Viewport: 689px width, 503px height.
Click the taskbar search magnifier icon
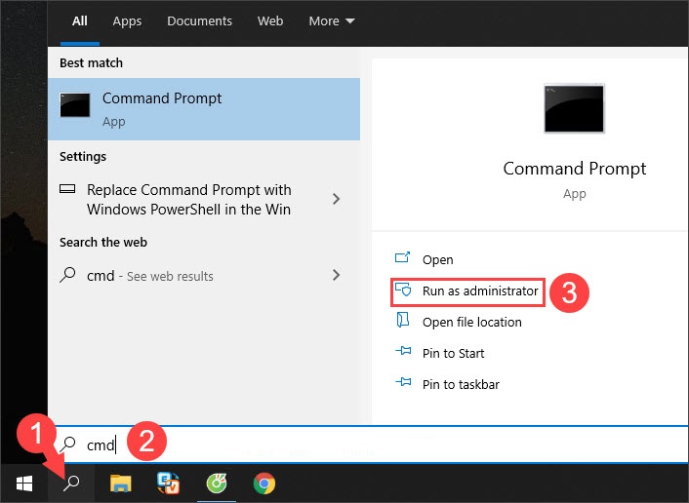[x=71, y=484]
